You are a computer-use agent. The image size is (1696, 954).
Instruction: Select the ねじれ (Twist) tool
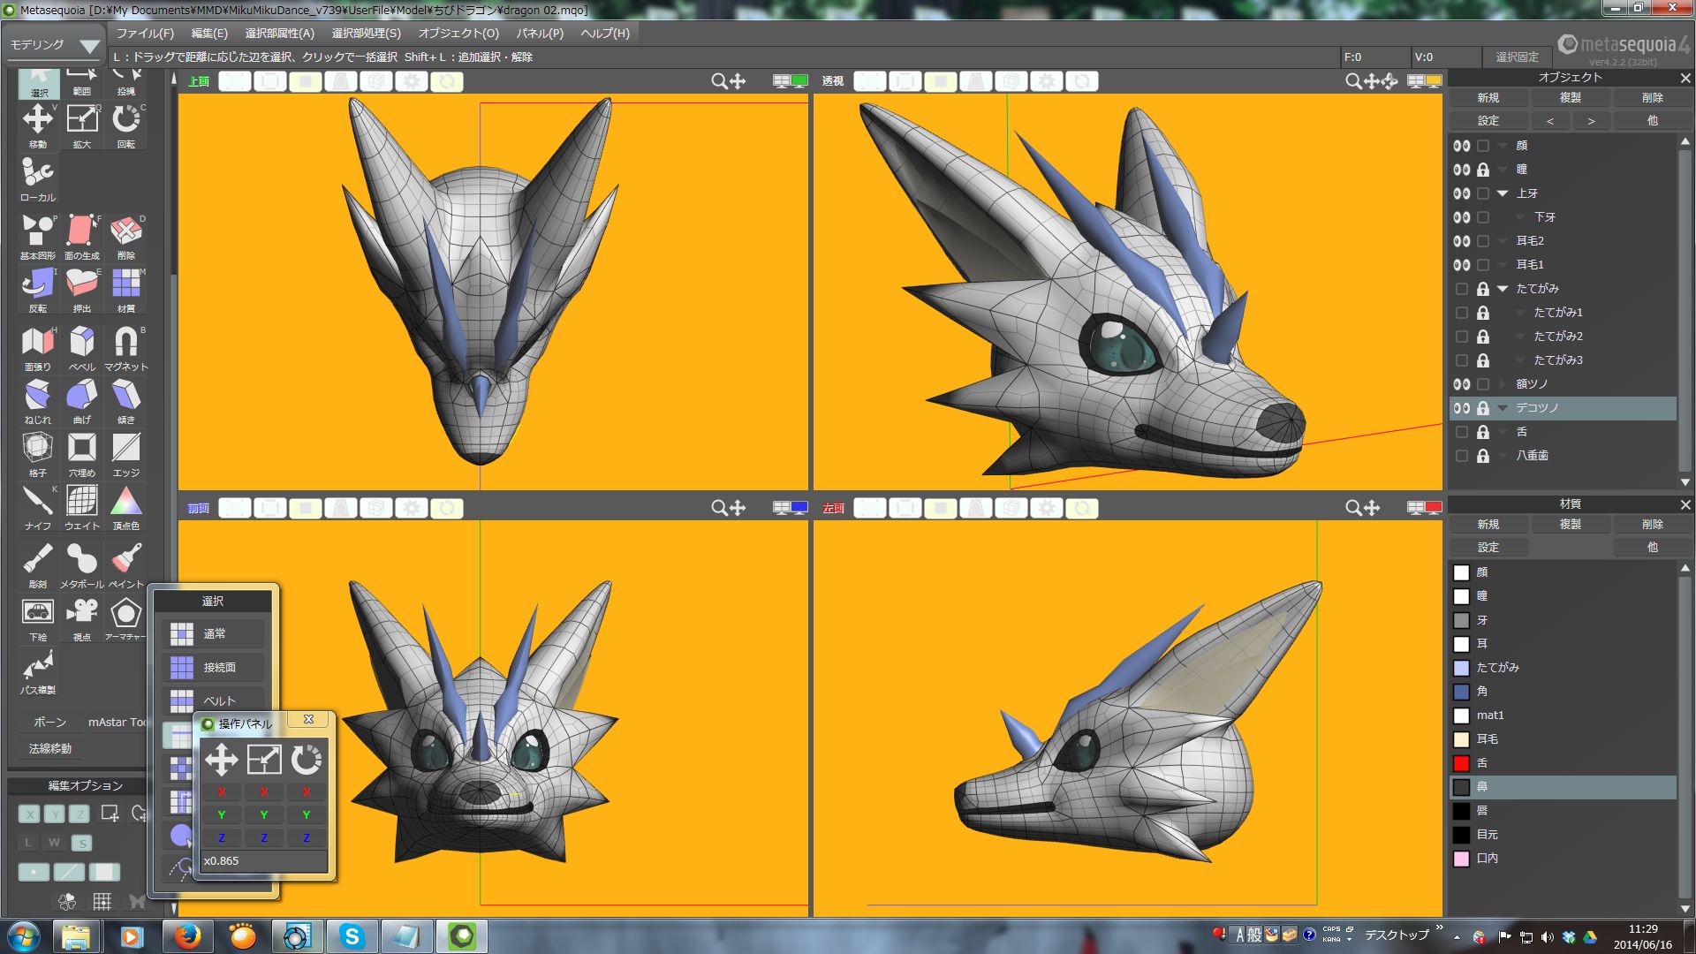(38, 401)
